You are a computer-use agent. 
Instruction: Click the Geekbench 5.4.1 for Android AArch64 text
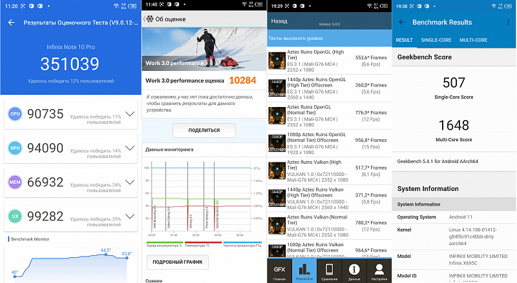coord(438,161)
